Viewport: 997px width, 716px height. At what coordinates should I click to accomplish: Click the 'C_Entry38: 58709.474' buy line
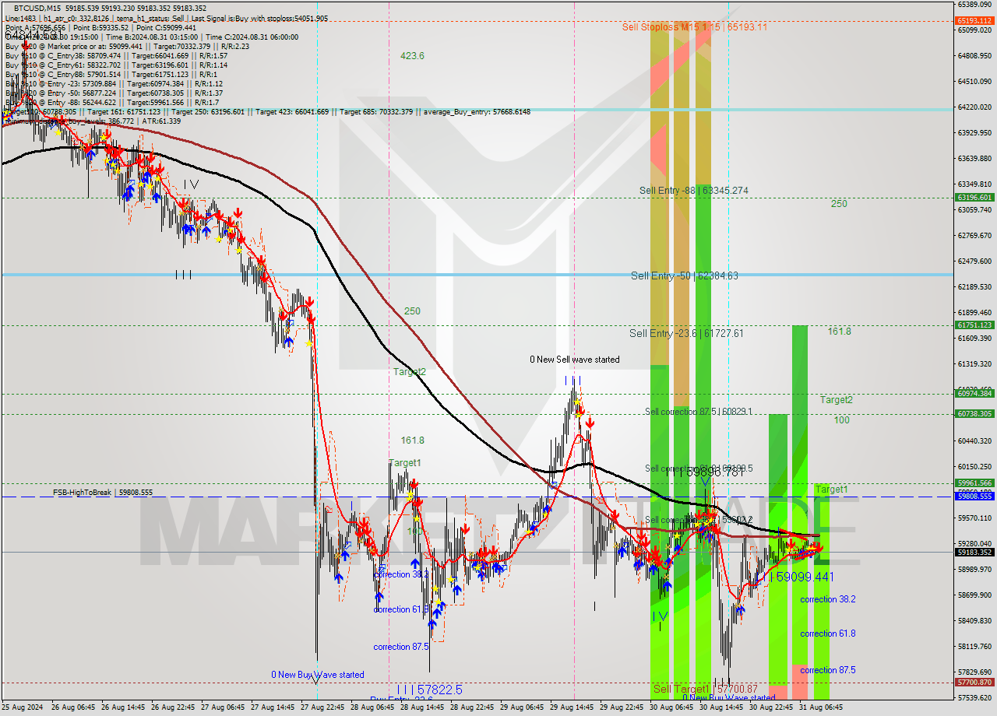116,55
